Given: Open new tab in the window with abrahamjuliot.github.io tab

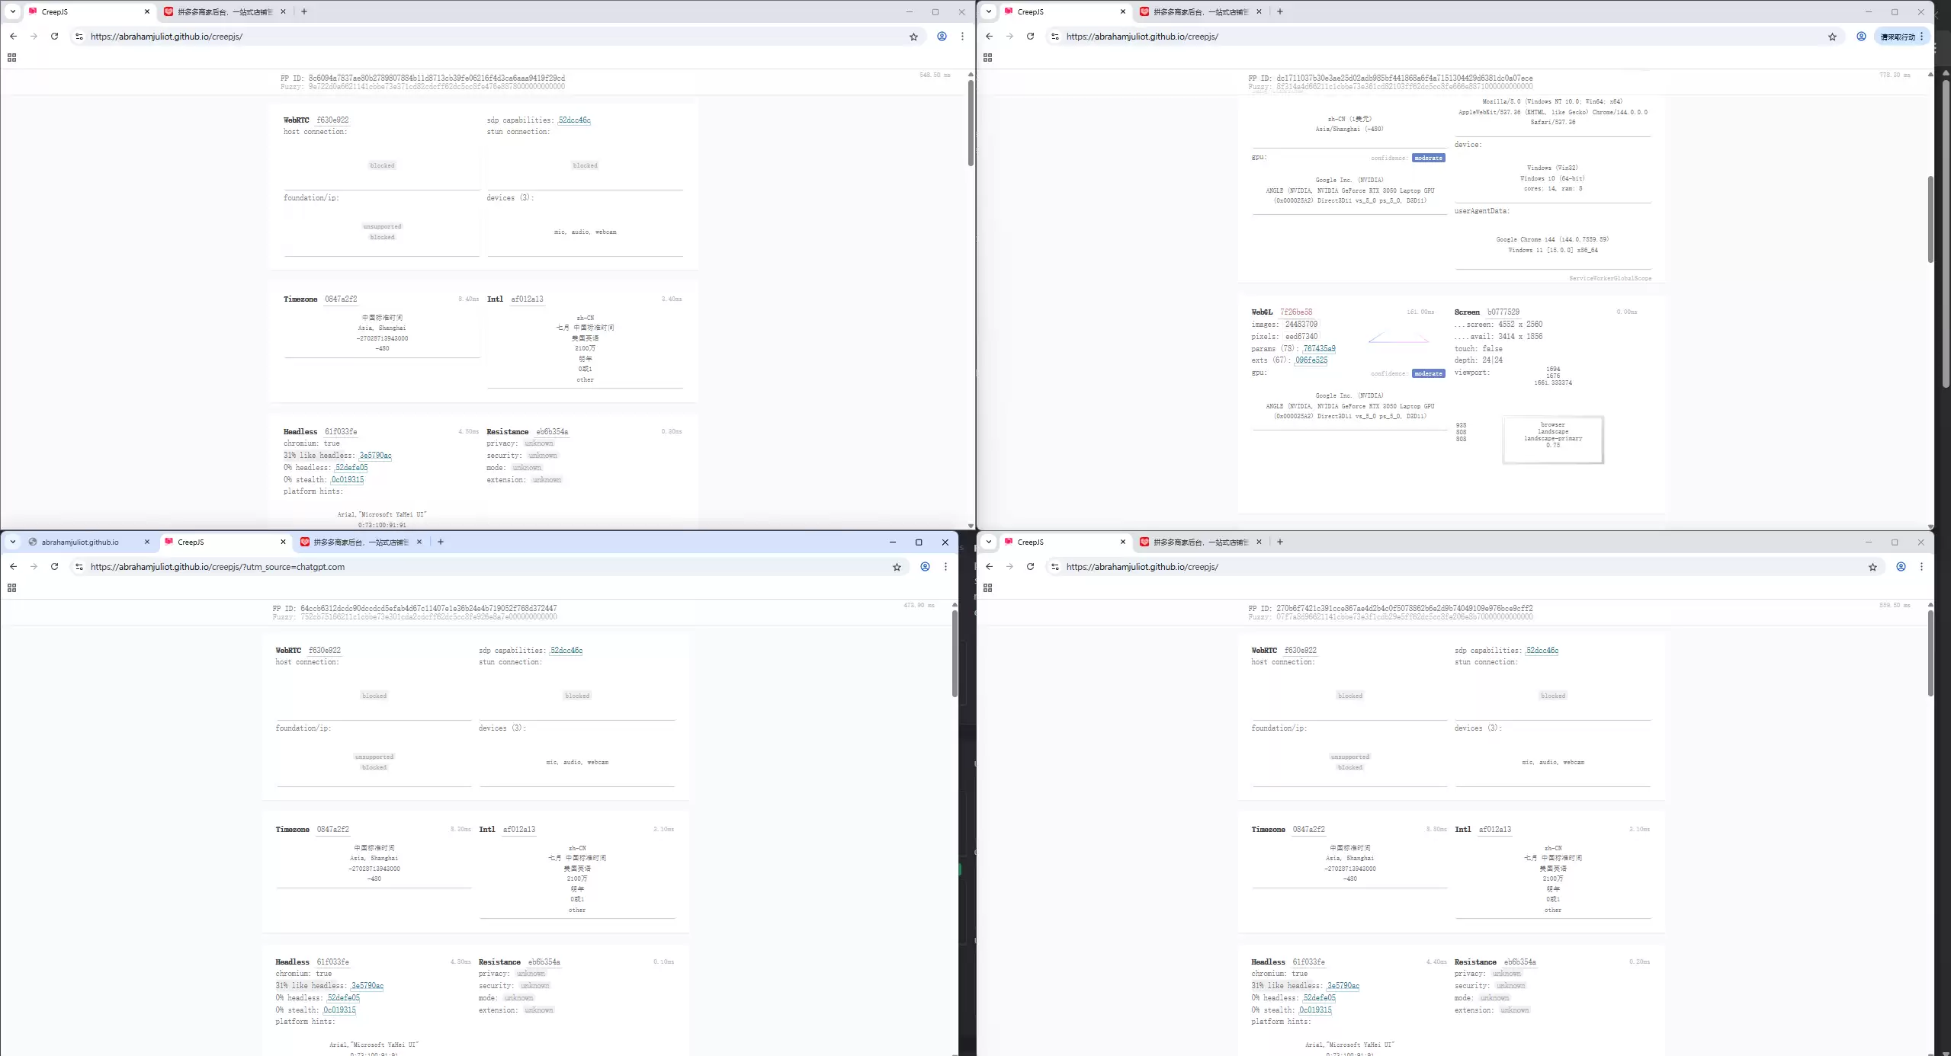Looking at the screenshot, I should [x=441, y=542].
